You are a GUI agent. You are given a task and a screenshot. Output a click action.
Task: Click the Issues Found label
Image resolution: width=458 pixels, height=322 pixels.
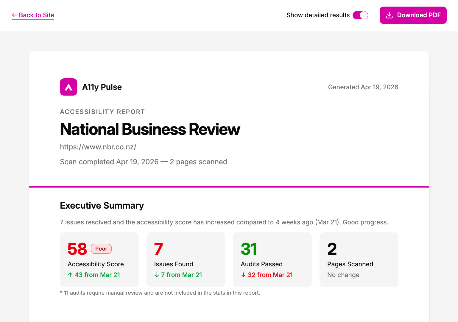[174, 264]
